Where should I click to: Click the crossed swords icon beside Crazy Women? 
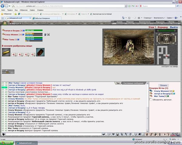49,34
